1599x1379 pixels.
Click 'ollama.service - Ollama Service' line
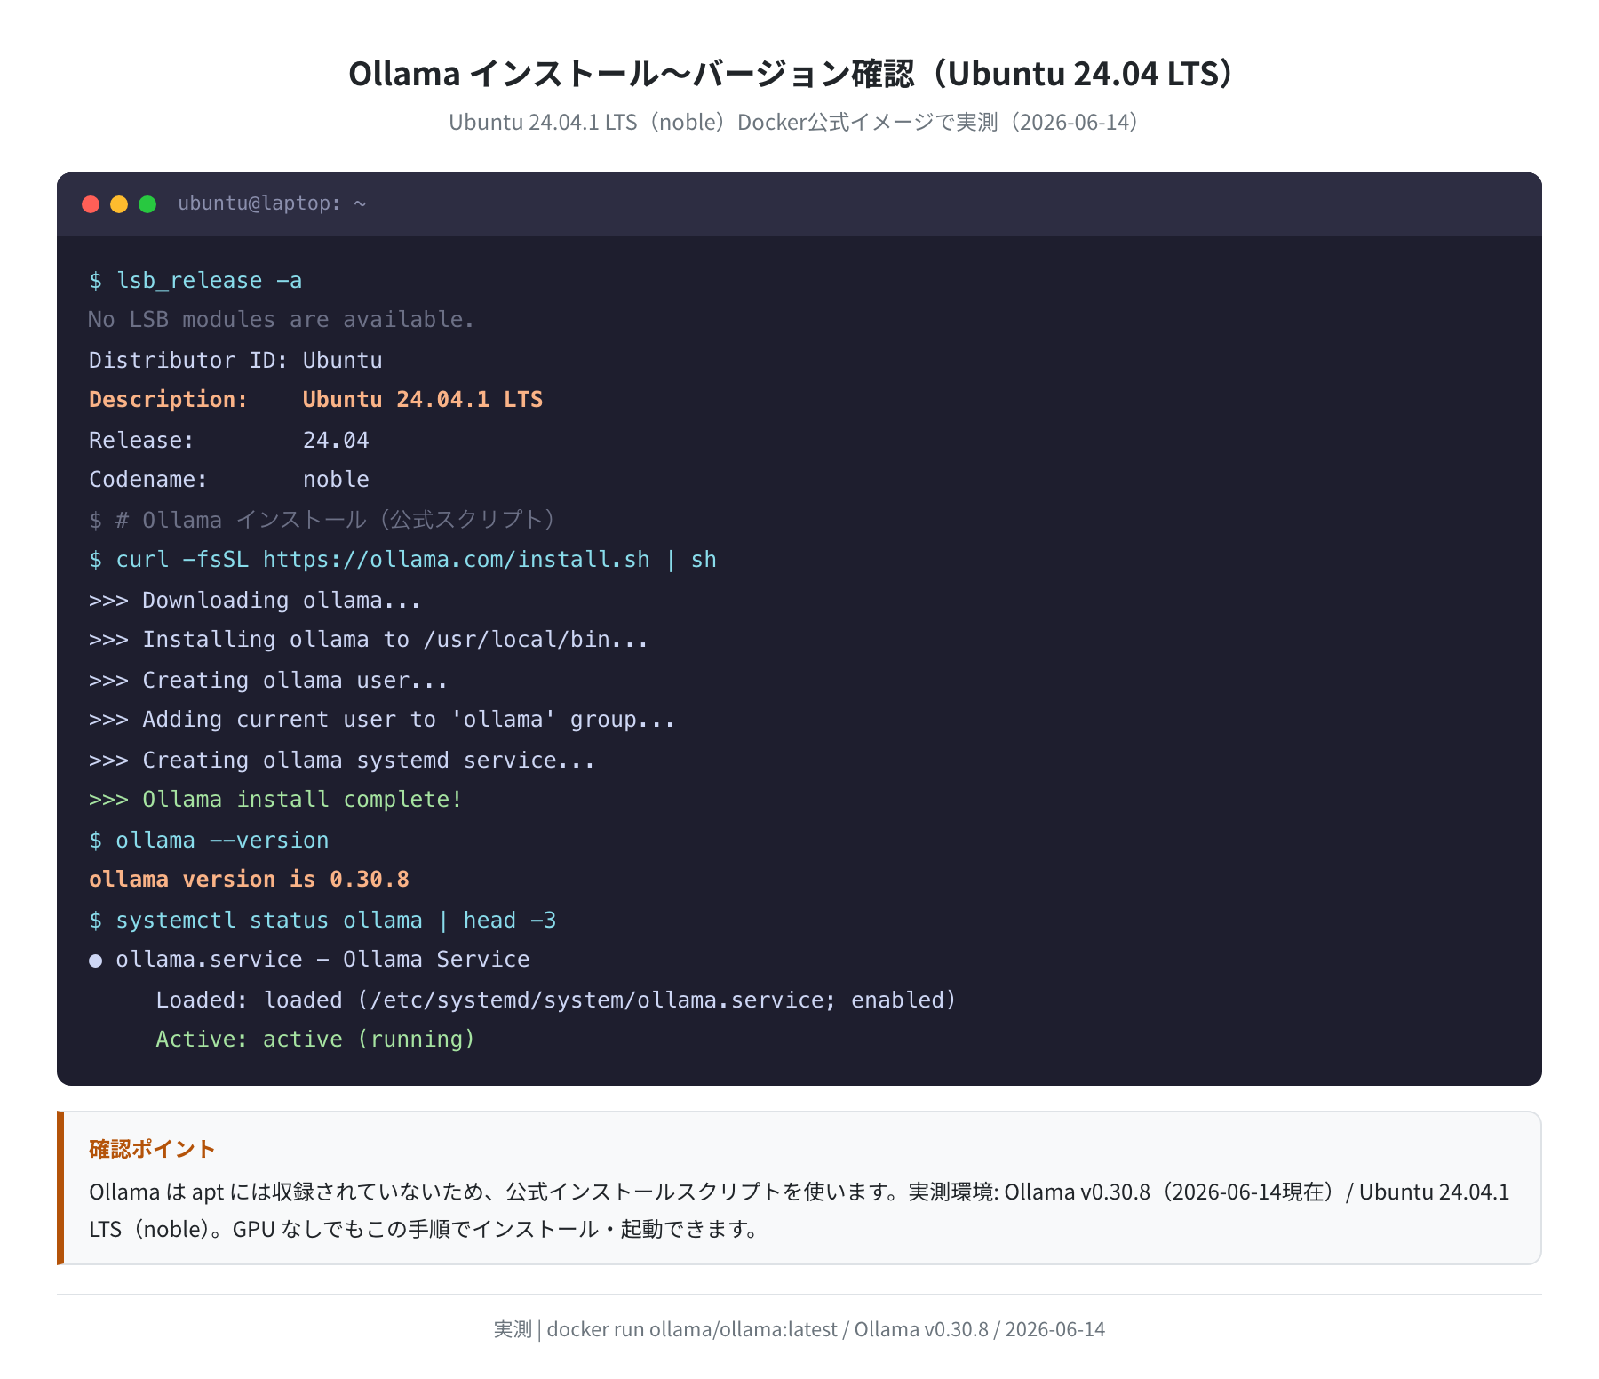click(x=309, y=960)
